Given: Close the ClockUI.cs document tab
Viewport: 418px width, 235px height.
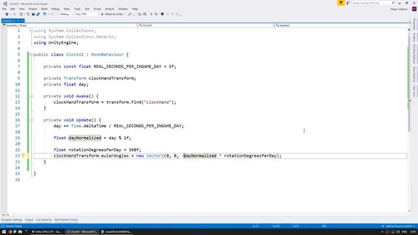Looking at the screenshot, I should point(22,21).
